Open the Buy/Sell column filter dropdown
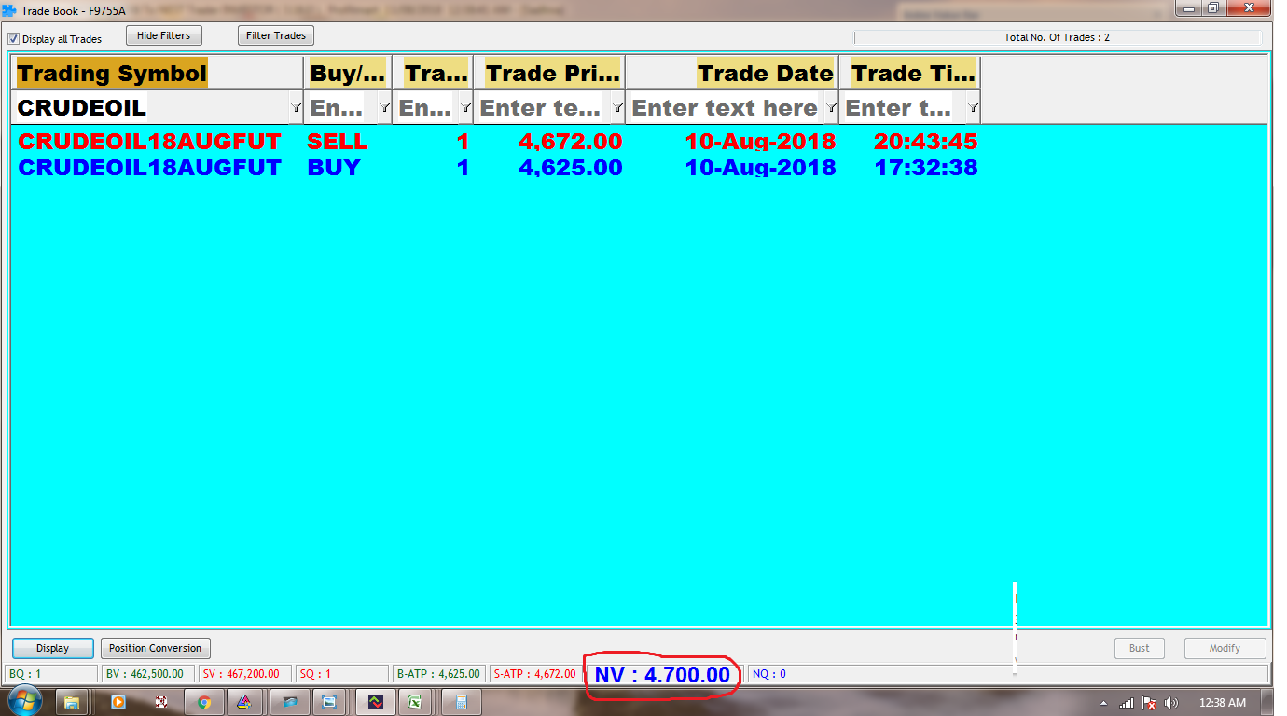 [x=384, y=108]
